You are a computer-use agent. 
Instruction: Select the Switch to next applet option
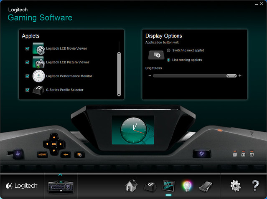[168, 50]
